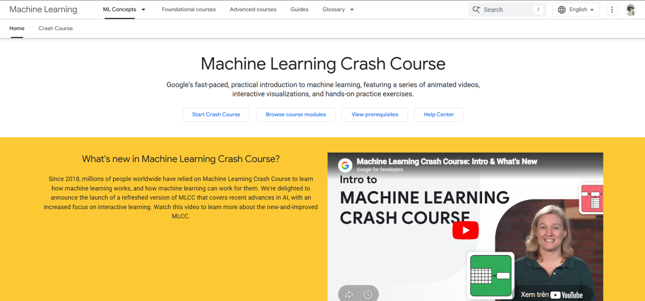Focus the Search input field

click(x=507, y=10)
